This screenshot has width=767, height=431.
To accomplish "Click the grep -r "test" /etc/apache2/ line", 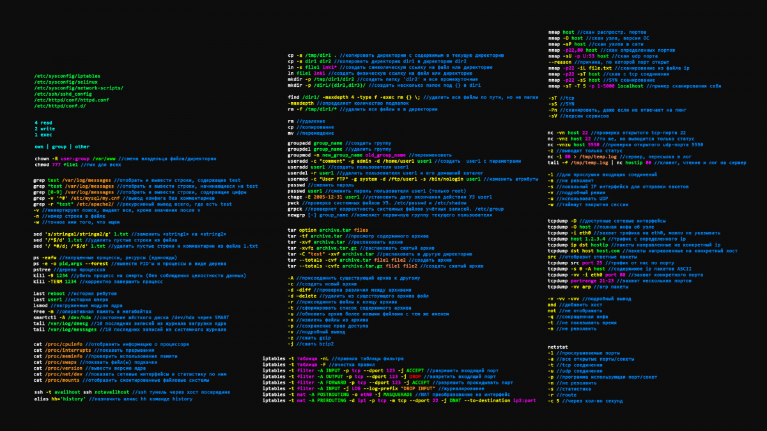I will [133, 204].
